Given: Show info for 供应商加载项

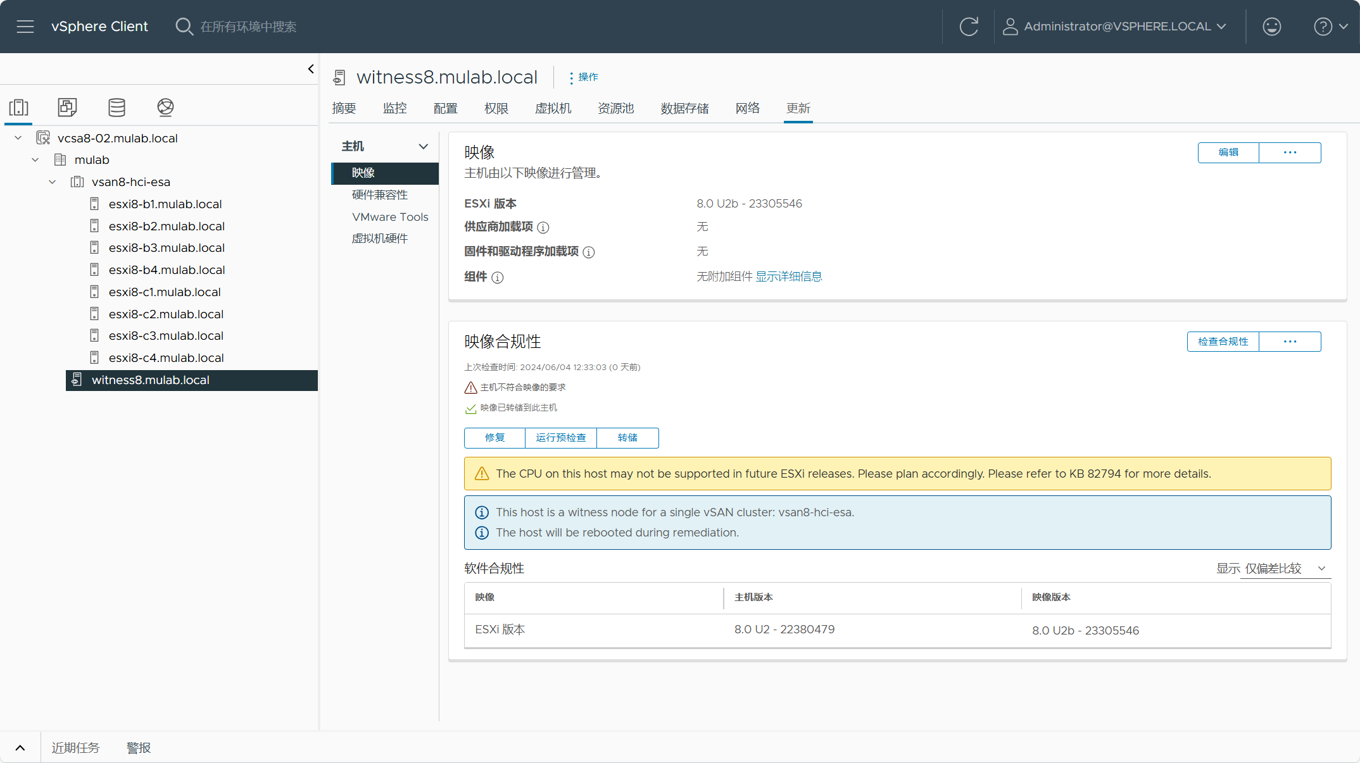Looking at the screenshot, I should 543,228.
